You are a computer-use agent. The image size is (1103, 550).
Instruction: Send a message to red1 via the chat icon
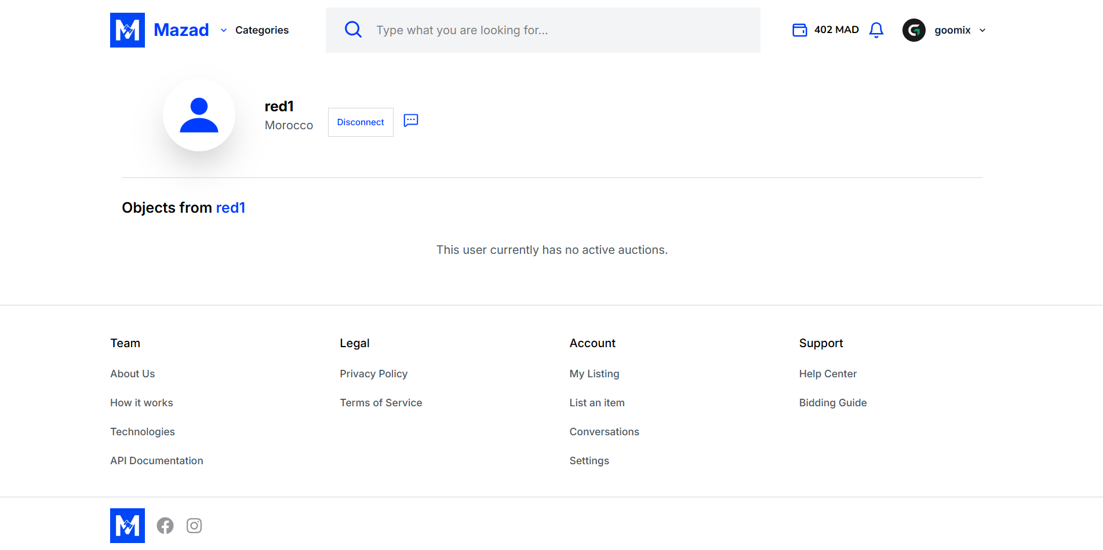click(411, 121)
